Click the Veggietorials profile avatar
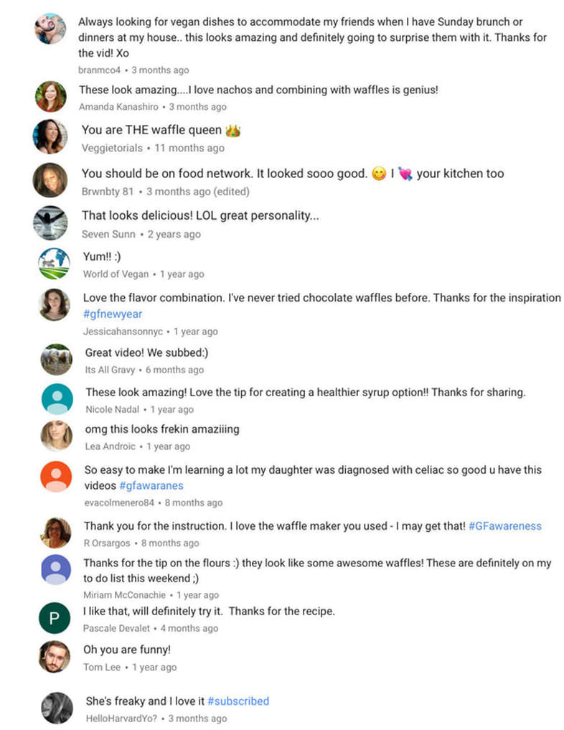This screenshot has height=730, width=564. [50, 136]
